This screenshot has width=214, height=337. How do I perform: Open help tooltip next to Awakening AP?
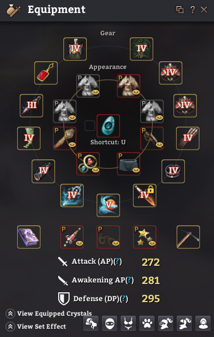(129, 280)
